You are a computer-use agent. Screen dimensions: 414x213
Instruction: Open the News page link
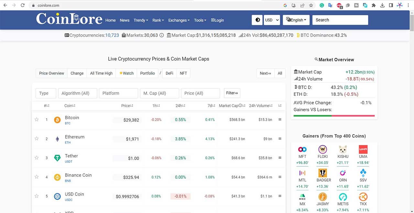pyautogui.click(x=125, y=20)
